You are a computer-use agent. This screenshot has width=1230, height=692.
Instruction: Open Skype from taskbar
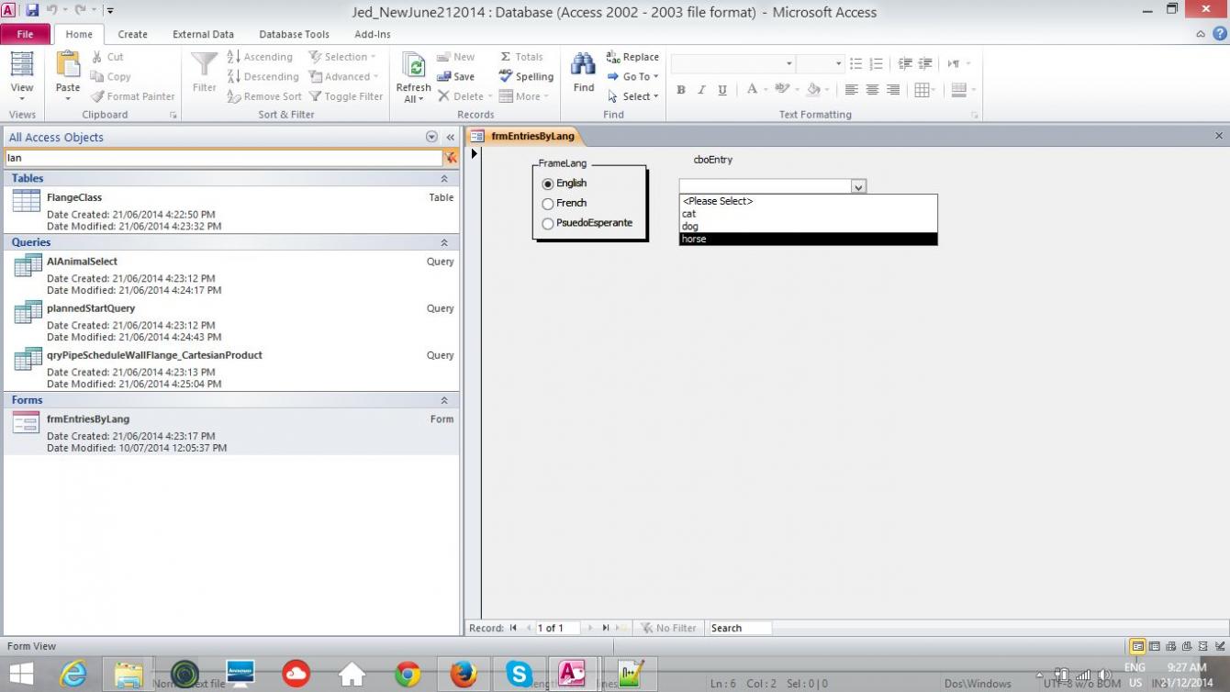519,675
